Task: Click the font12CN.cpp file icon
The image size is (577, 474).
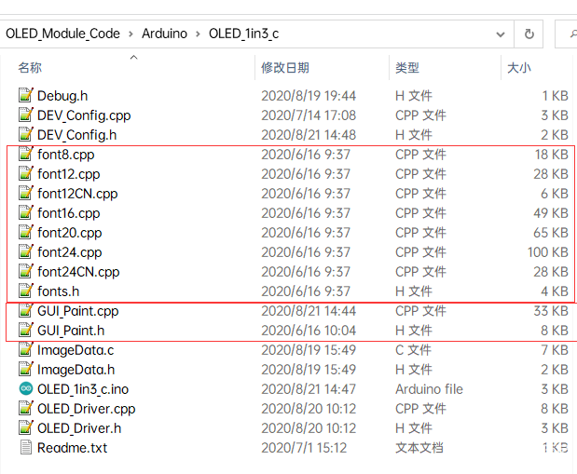Action: (x=26, y=193)
